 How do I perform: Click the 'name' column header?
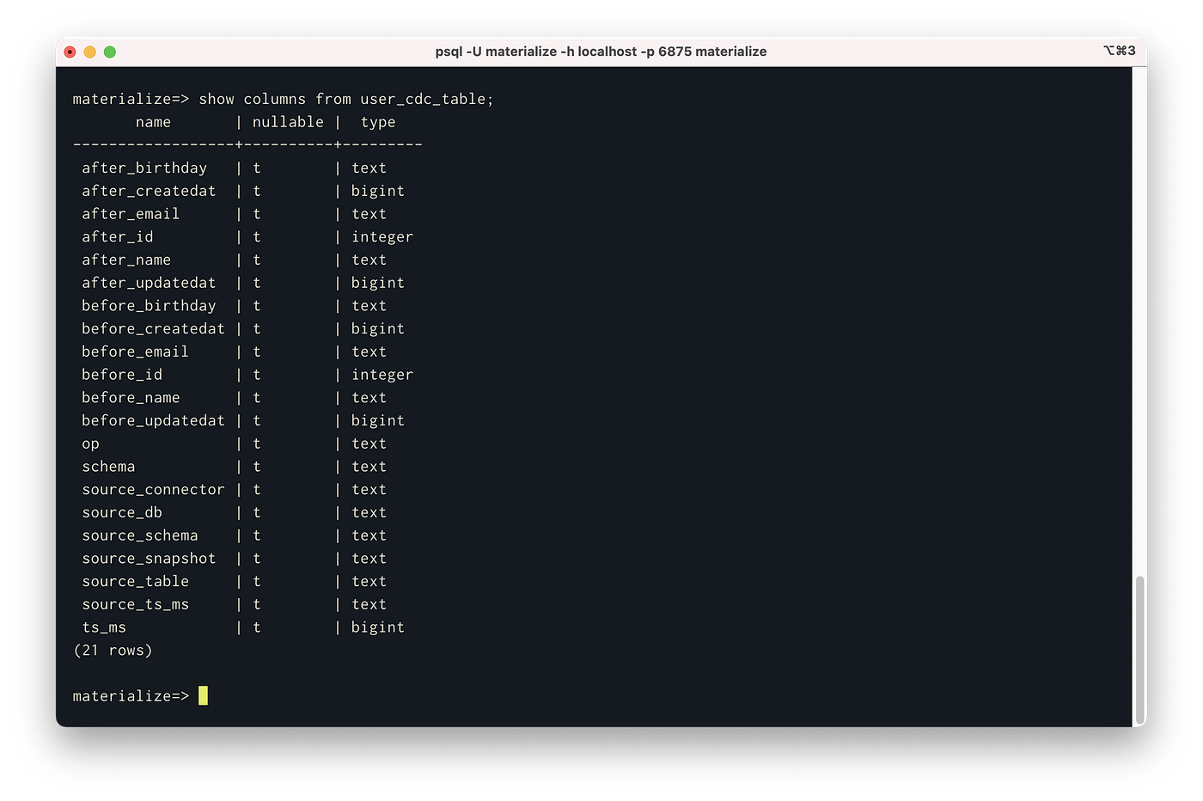pos(153,122)
